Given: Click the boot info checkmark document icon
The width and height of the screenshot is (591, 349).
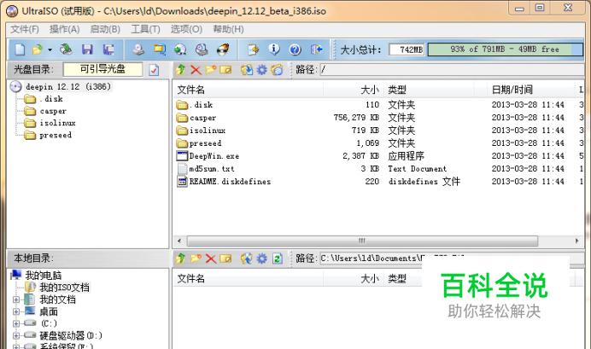Looking at the screenshot, I should 154,70.
